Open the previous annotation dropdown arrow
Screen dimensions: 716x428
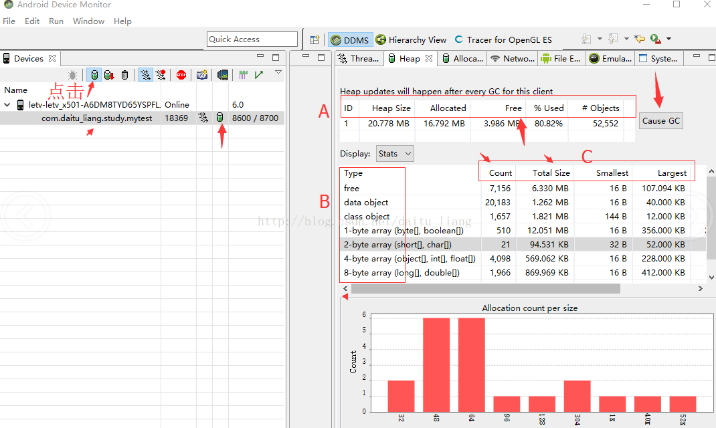click(626, 39)
